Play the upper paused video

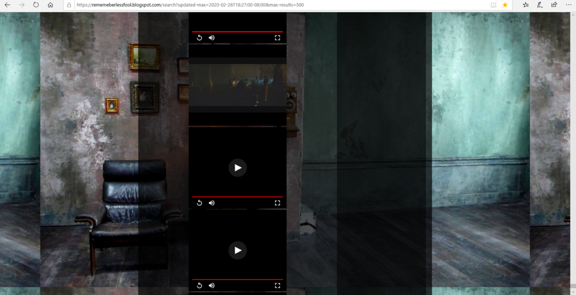click(237, 168)
